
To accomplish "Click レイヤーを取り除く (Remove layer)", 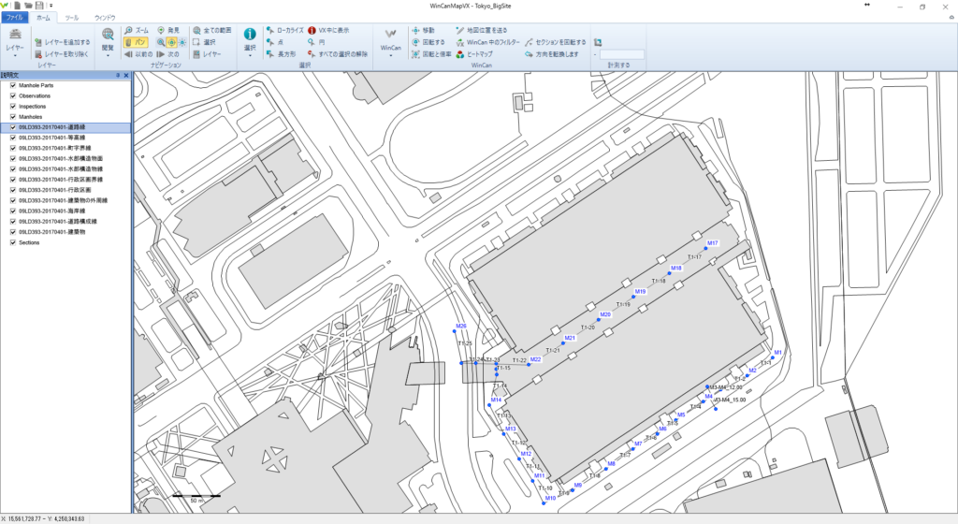I will [62, 55].
